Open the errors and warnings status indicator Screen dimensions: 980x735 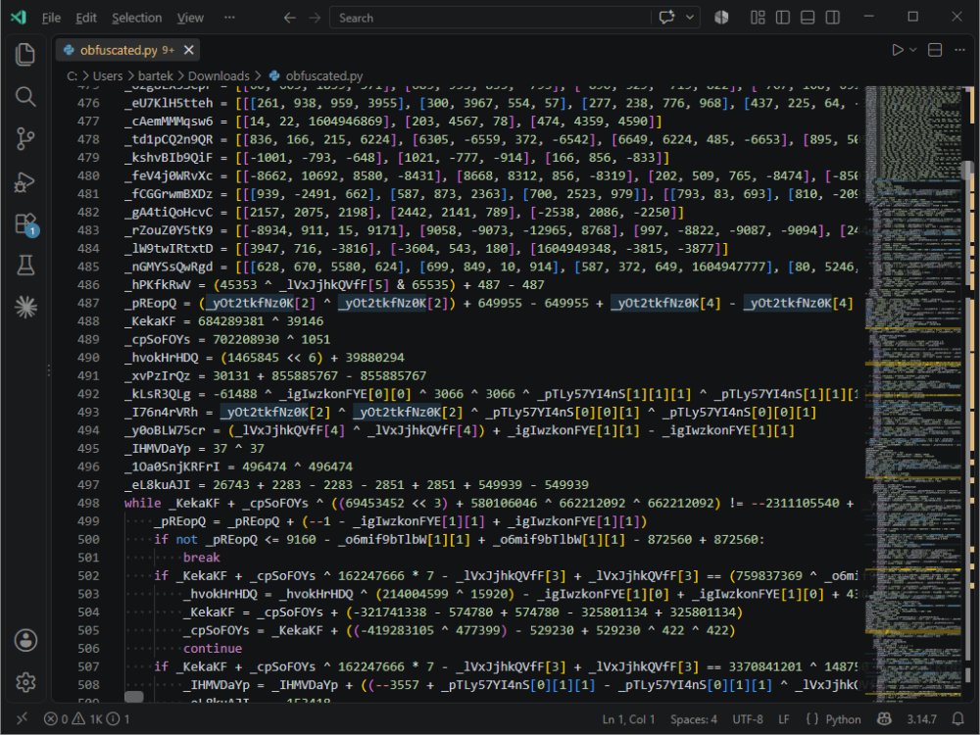coord(87,719)
